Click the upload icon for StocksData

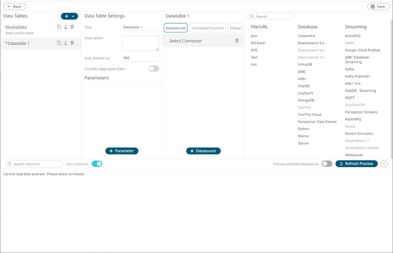tap(66, 27)
